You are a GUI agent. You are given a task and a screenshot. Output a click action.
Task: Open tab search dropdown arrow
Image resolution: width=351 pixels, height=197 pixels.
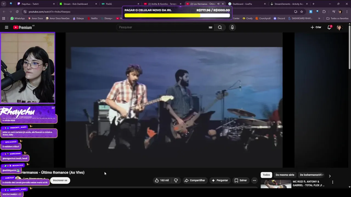(4, 4)
